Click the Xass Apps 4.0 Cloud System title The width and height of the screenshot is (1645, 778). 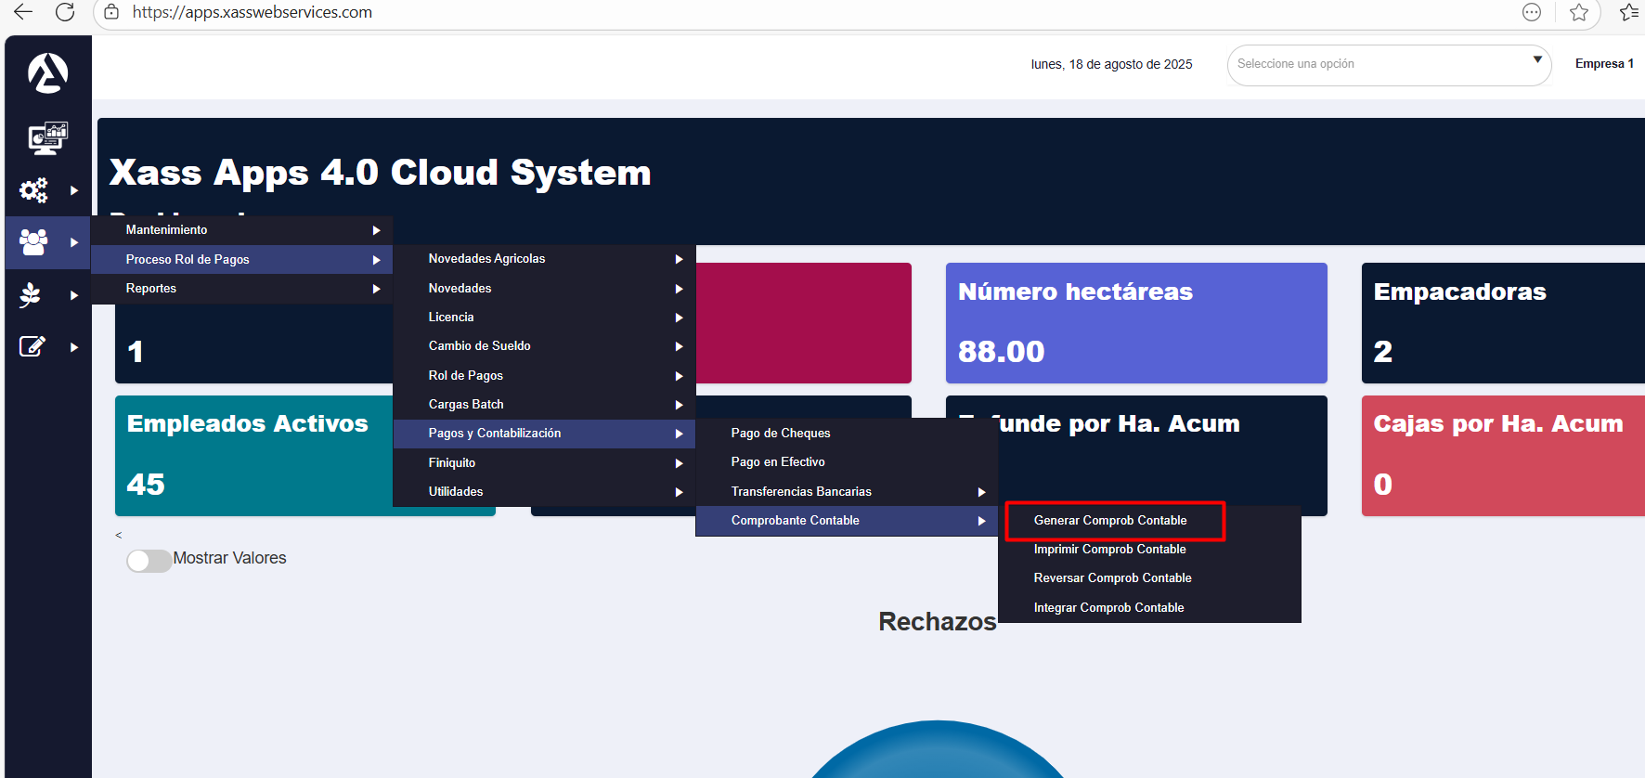point(381,173)
